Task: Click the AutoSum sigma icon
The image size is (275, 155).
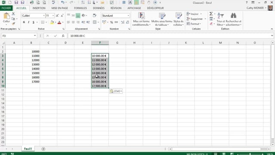Action: (211, 14)
